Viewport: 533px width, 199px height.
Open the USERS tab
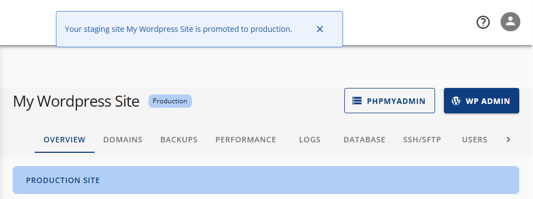(x=475, y=140)
